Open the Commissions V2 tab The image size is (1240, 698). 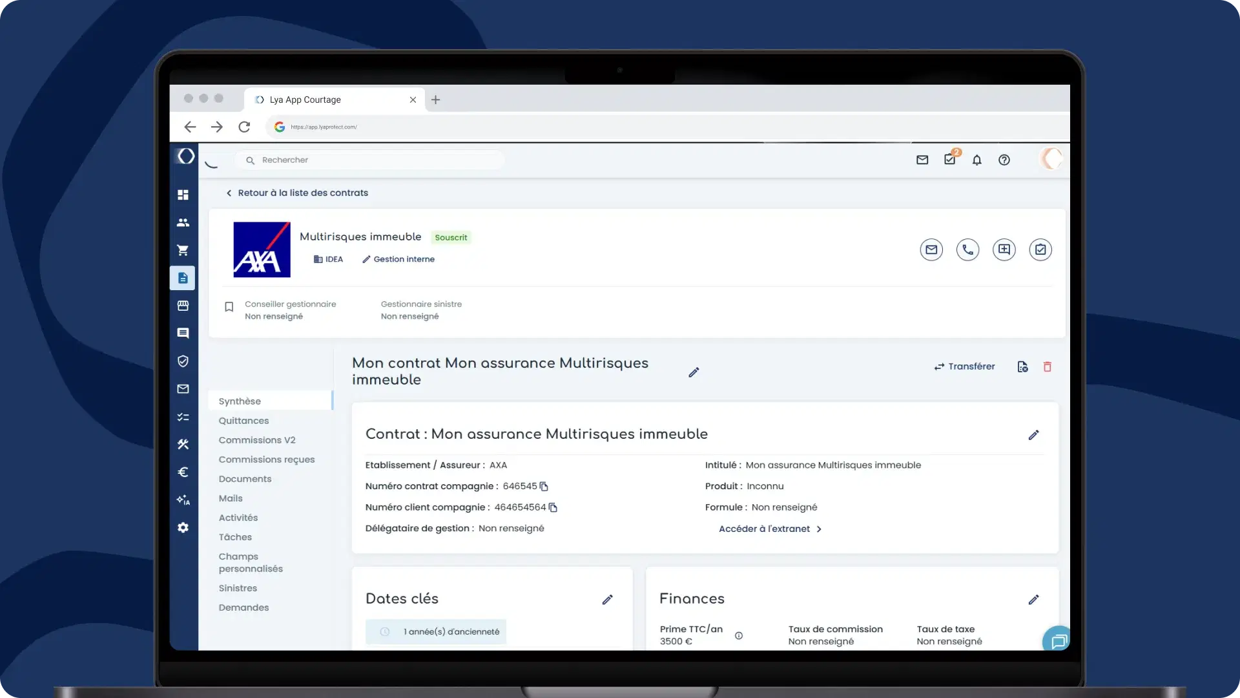[256, 440]
